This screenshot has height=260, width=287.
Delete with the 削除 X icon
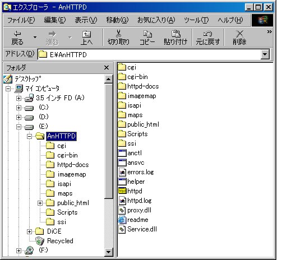[x=239, y=38]
